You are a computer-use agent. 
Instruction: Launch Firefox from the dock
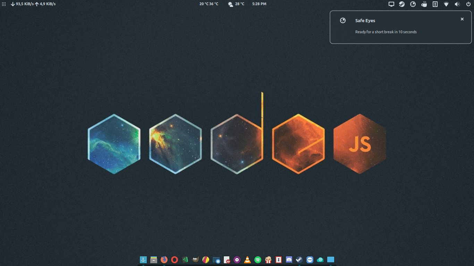pos(163,260)
